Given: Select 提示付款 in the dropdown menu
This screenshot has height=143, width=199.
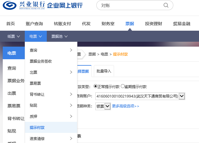Looking at the screenshot, I should coord(37,127).
